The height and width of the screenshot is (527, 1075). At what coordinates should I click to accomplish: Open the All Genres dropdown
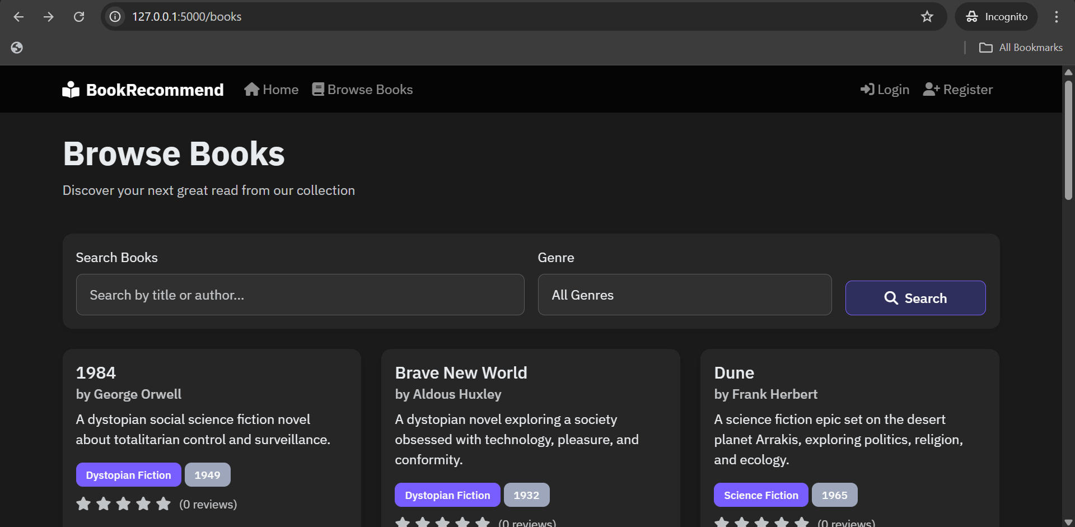(684, 295)
